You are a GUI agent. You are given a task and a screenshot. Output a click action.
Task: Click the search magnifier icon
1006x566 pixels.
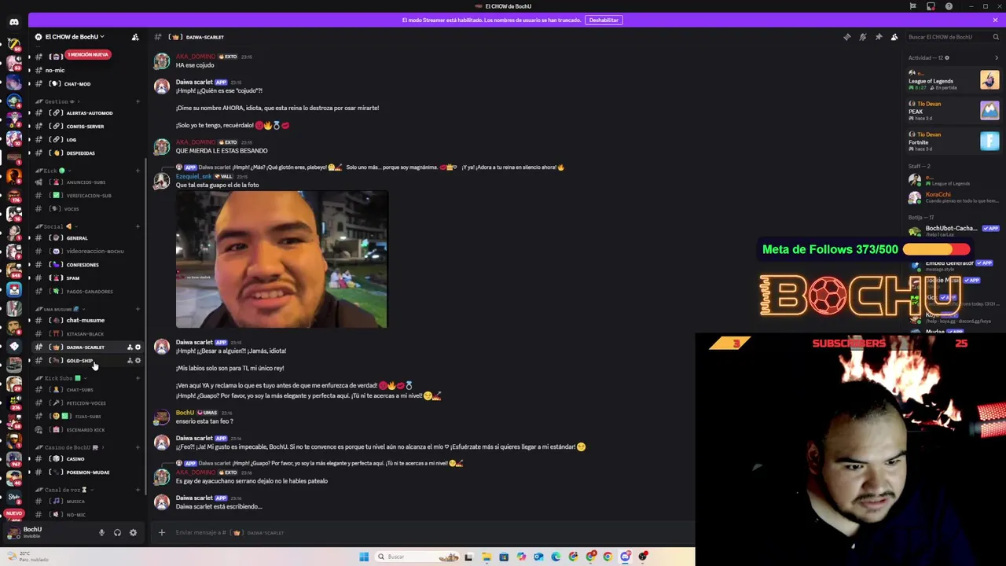pos(995,37)
